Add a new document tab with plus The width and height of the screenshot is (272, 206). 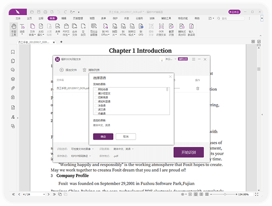point(61,42)
